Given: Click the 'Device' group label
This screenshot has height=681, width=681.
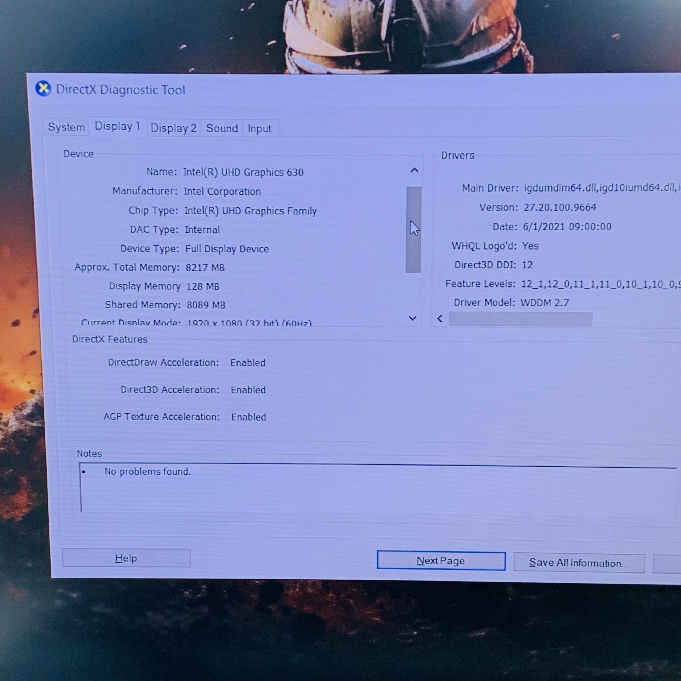Looking at the screenshot, I should point(78,154).
